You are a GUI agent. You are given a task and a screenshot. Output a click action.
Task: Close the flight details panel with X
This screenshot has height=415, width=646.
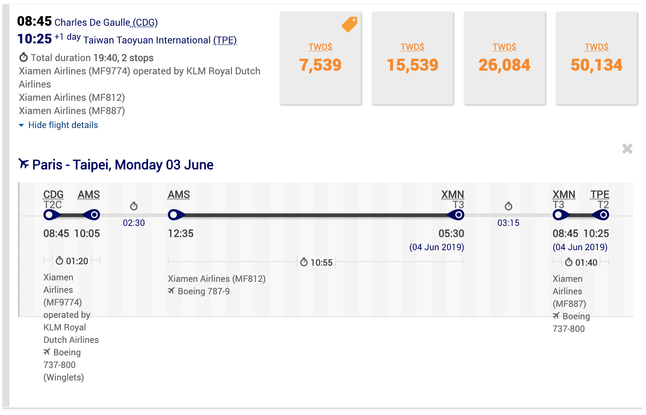tap(627, 149)
